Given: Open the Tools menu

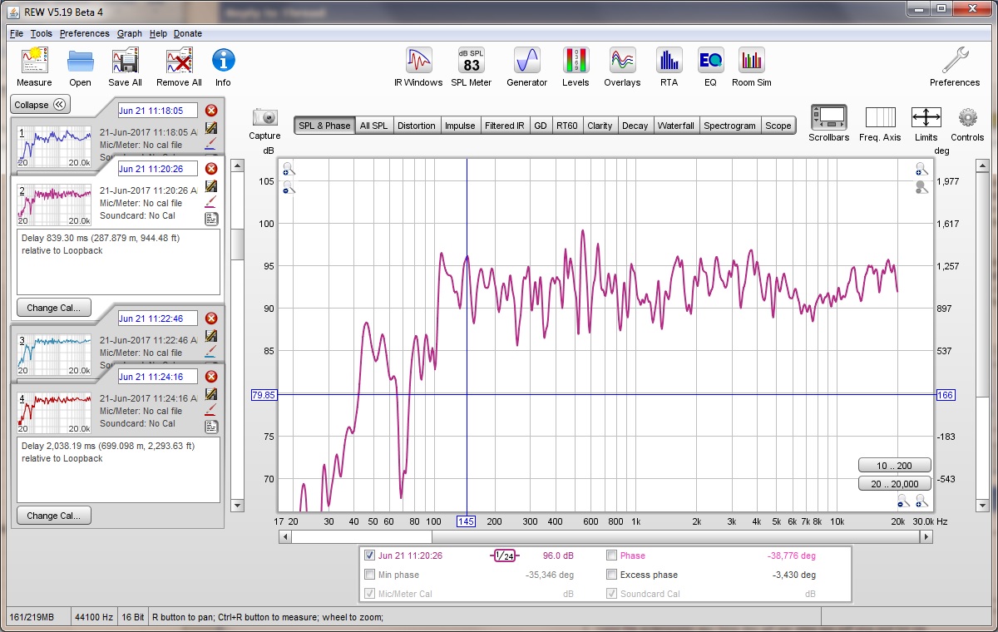Looking at the screenshot, I should pyautogui.click(x=42, y=33).
